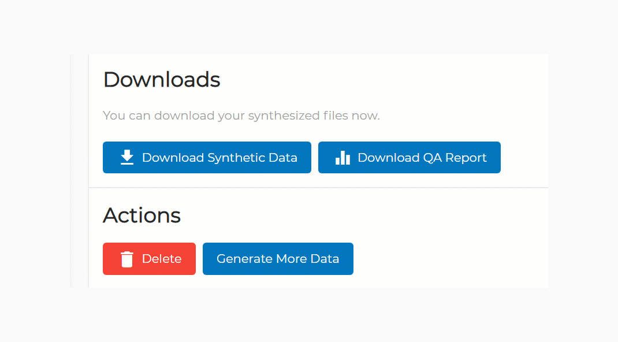Click the left vertical border of the panel

[x=89, y=170]
